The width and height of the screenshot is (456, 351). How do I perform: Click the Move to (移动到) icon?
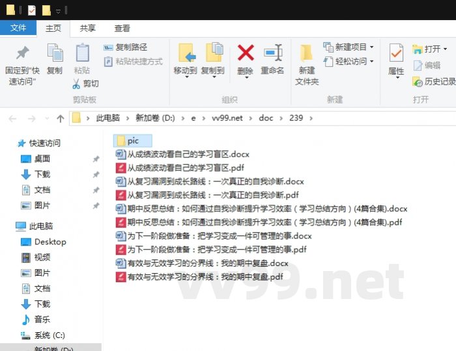tap(187, 53)
